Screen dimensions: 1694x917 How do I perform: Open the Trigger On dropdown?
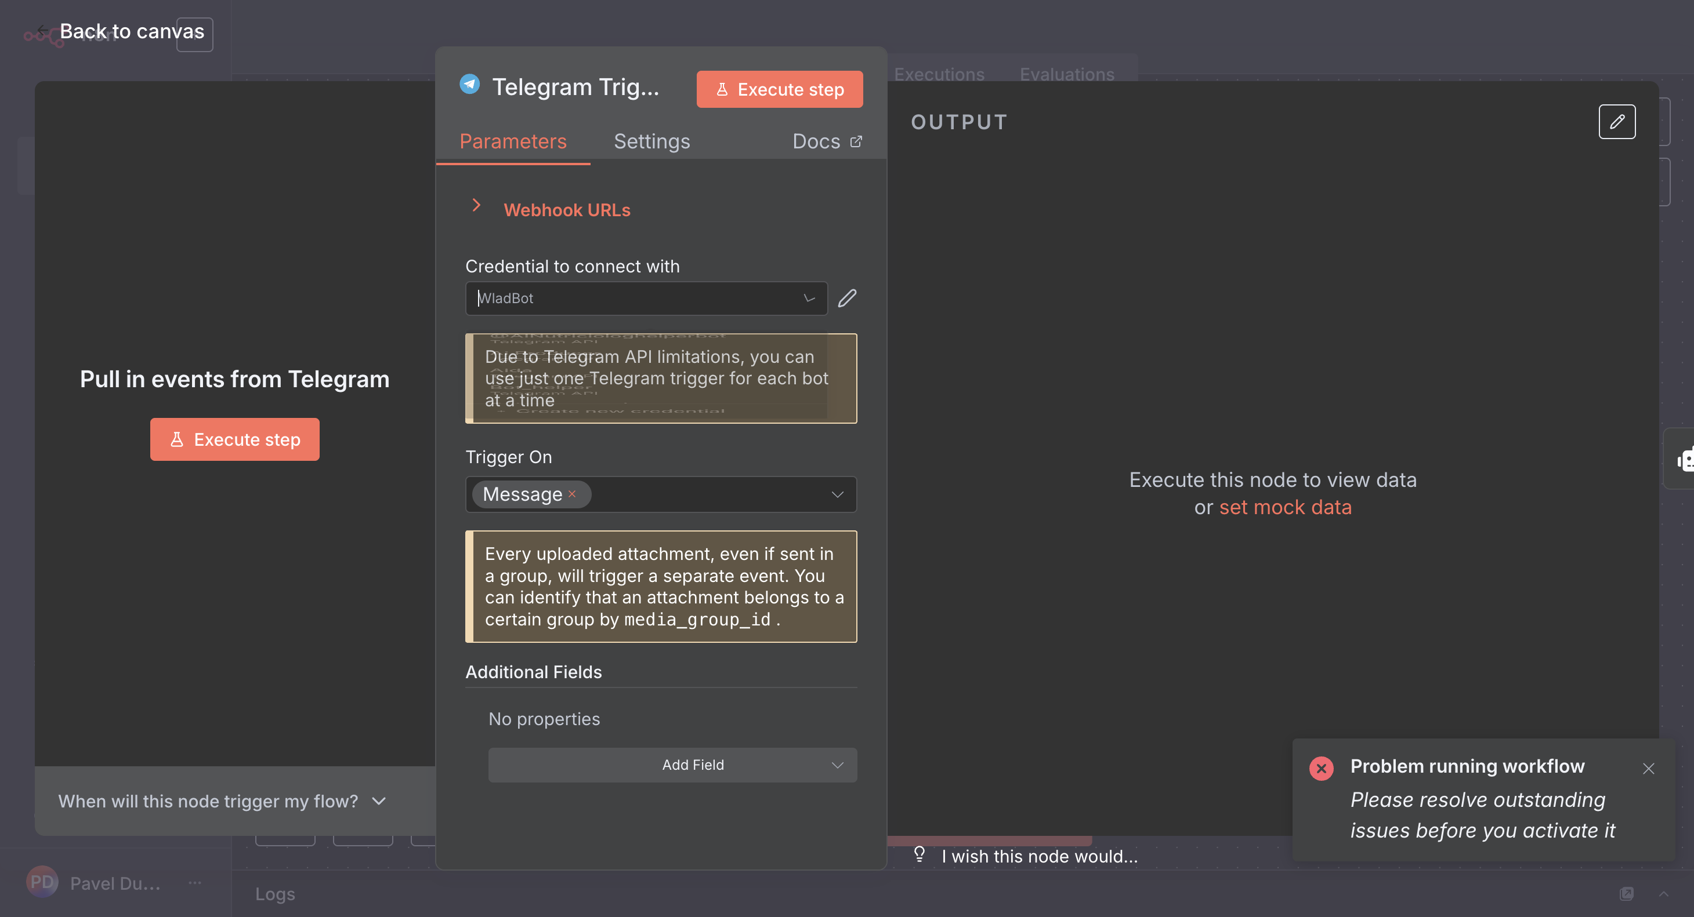pyautogui.click(x=837, y=494)
